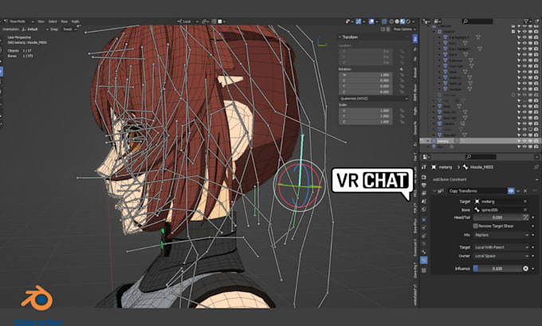Select the highlighted Bone Constraints properties tab
The height and width of the screenshot is (326, 542).
coord(424,260)
